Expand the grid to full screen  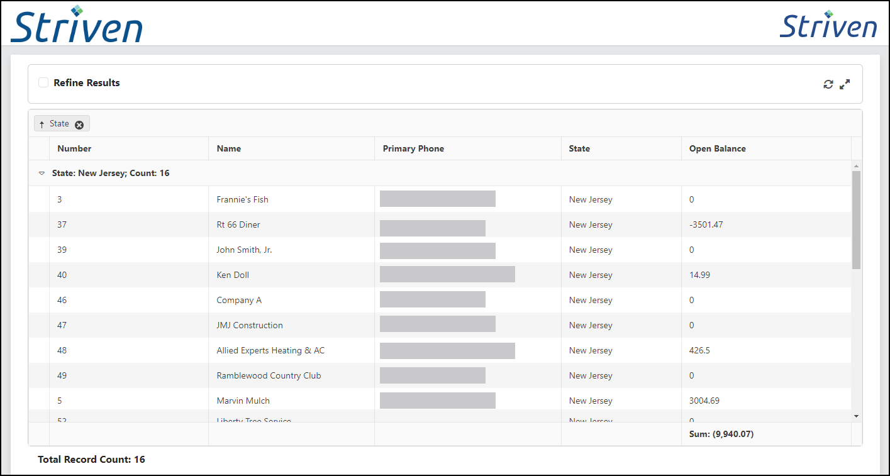[x=845, y=84]
